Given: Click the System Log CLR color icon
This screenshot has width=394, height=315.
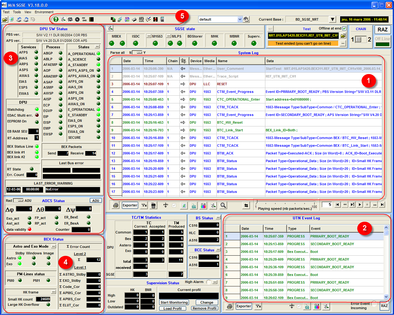Looking at the screenshot, I should [203, 205].
